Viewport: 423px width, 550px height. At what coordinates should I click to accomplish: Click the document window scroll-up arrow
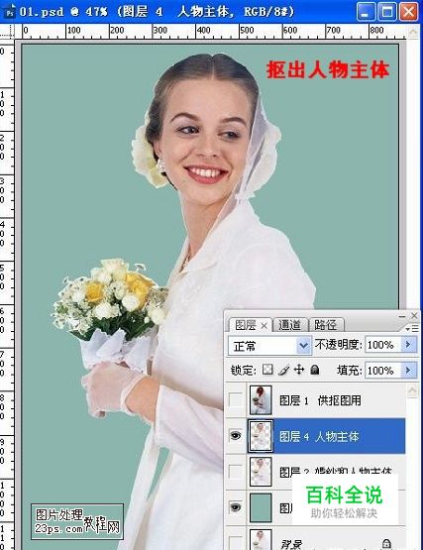413,33
